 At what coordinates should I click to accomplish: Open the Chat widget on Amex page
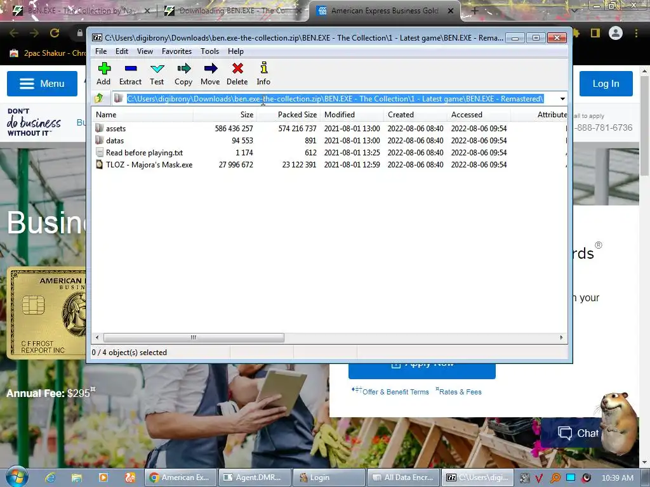coord(578,433)
